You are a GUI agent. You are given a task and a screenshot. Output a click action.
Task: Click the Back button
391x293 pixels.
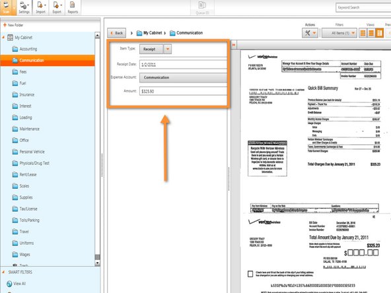(116, 33)
